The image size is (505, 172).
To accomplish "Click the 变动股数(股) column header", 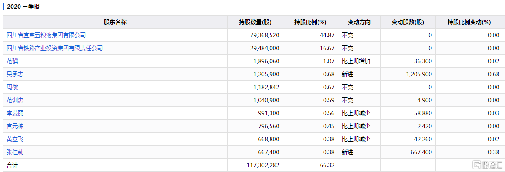I will [408, 22].
